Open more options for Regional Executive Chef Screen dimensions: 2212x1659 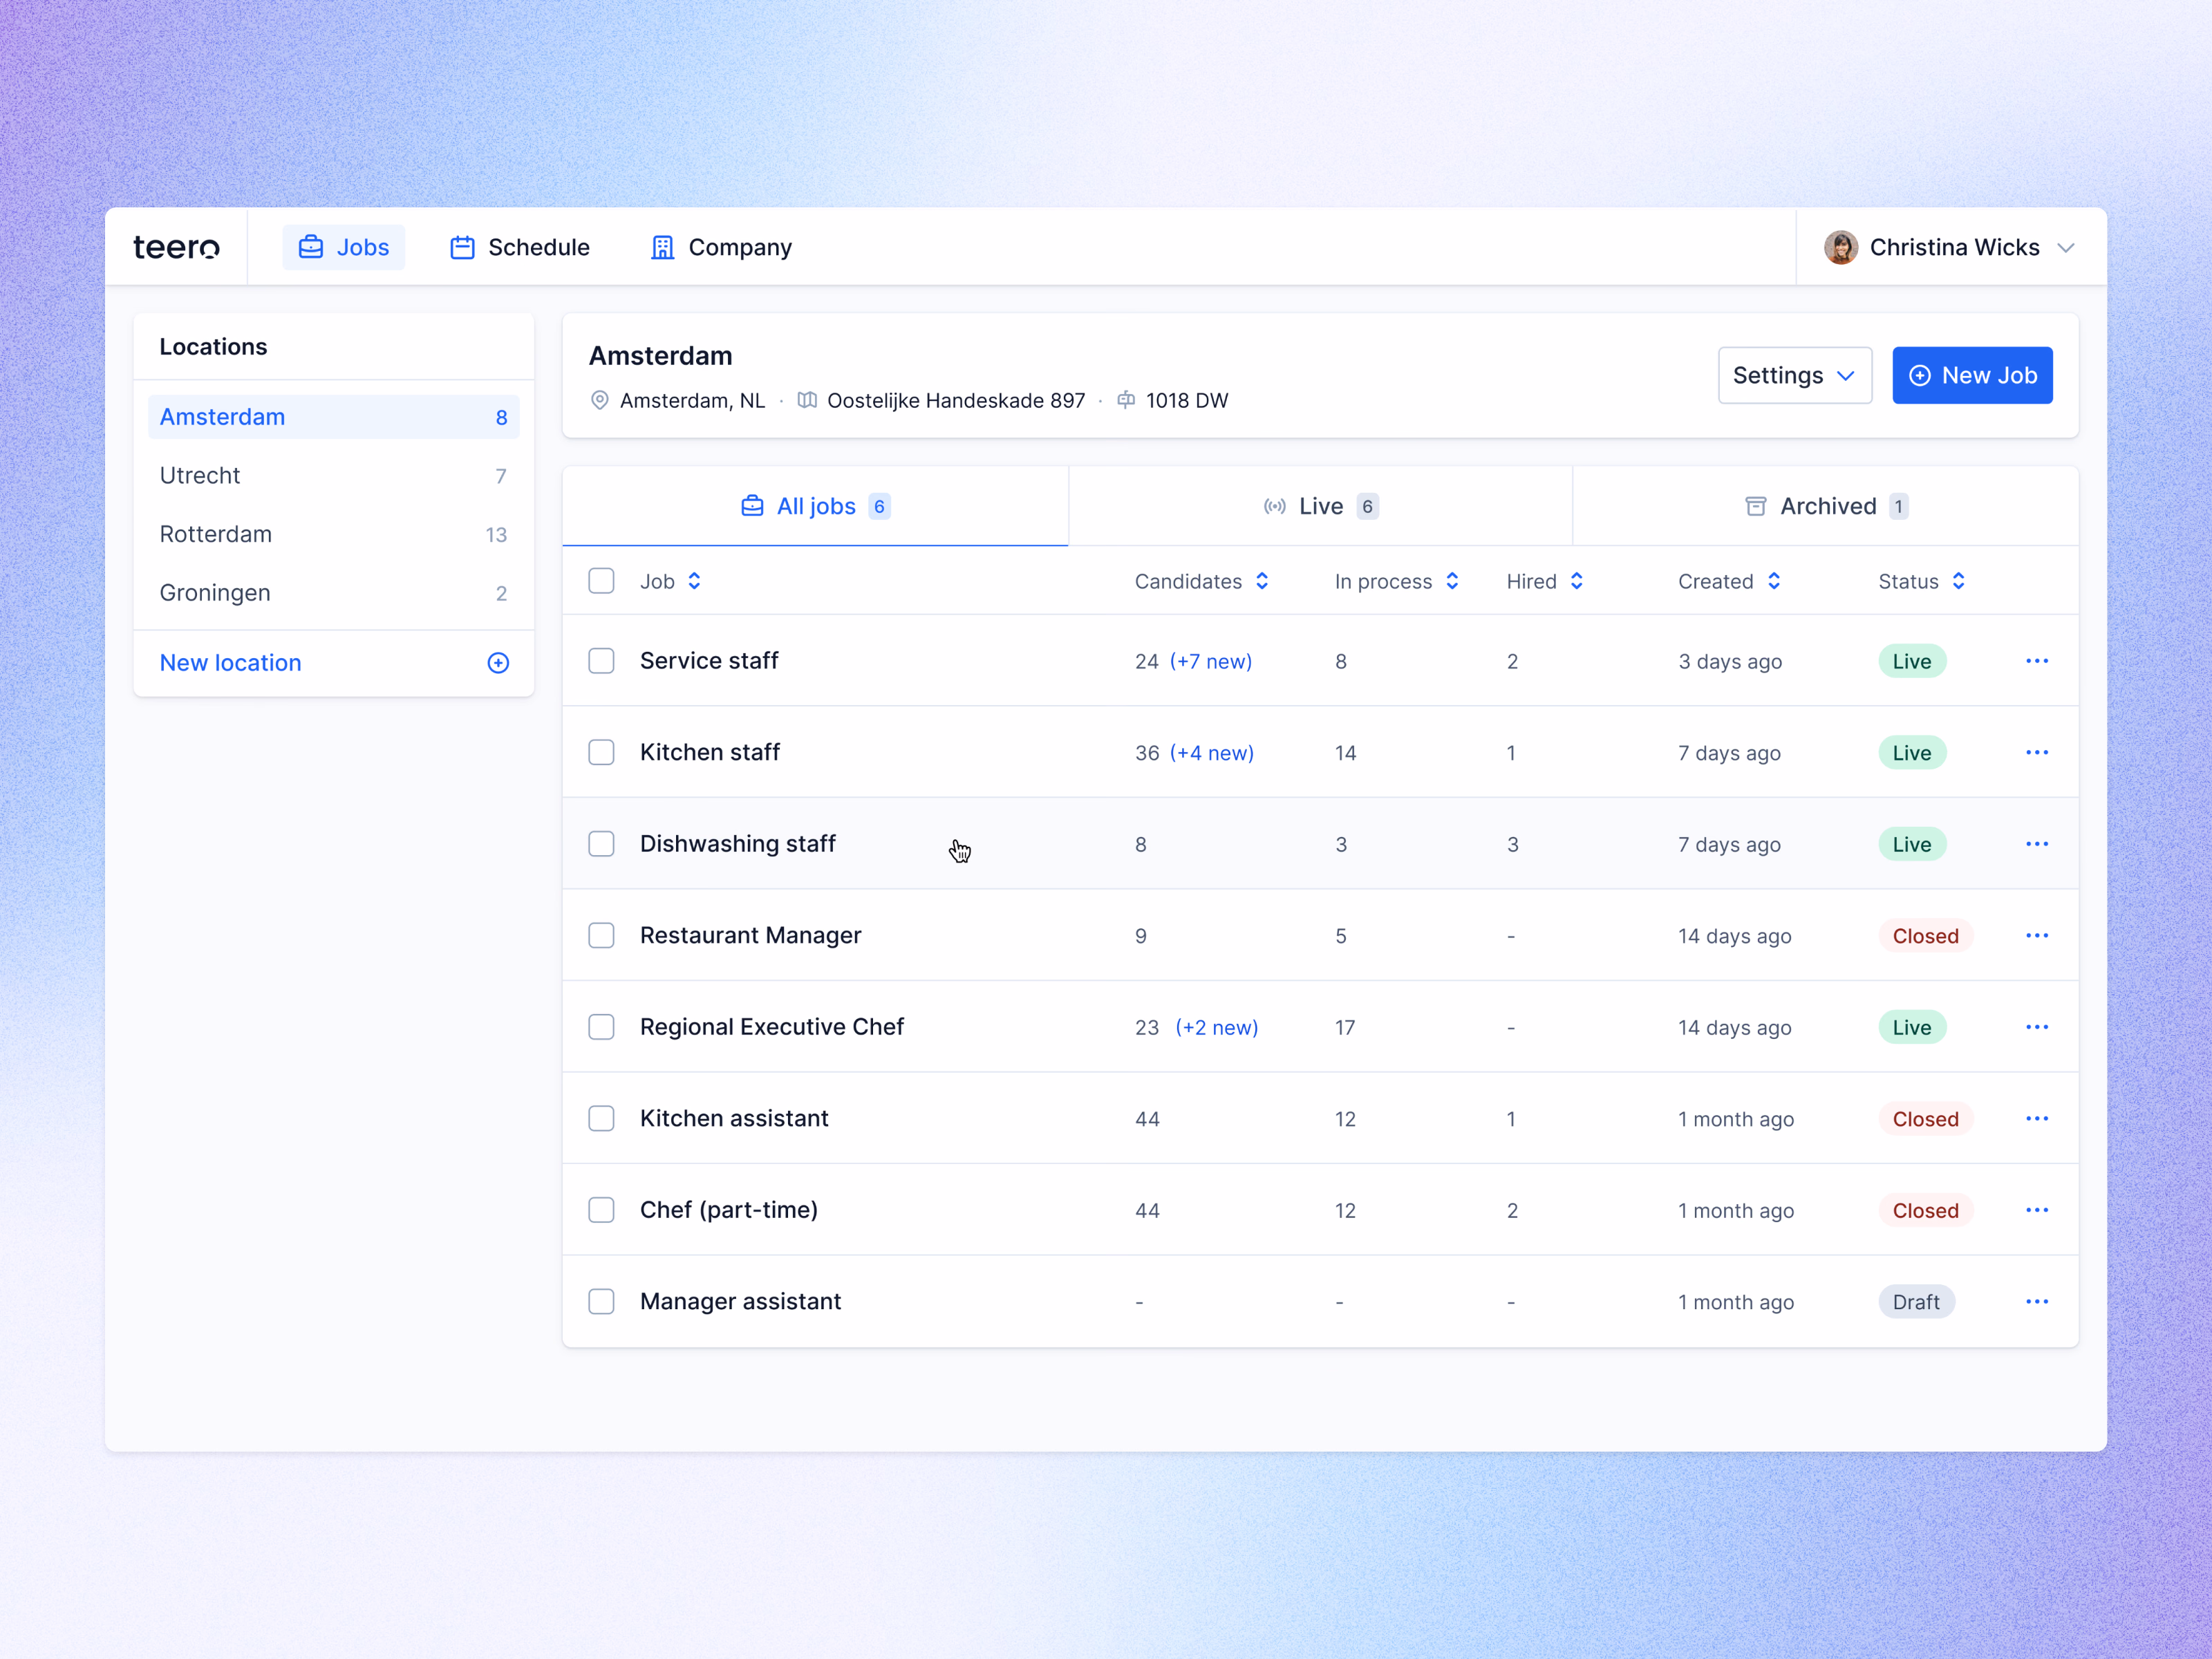click(x=2037, y=1027)
